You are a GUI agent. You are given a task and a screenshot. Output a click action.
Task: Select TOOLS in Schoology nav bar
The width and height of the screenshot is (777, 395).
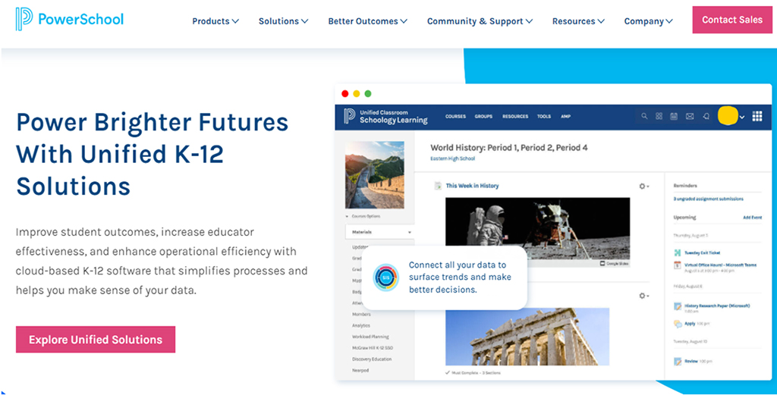[x=543, y=116]
